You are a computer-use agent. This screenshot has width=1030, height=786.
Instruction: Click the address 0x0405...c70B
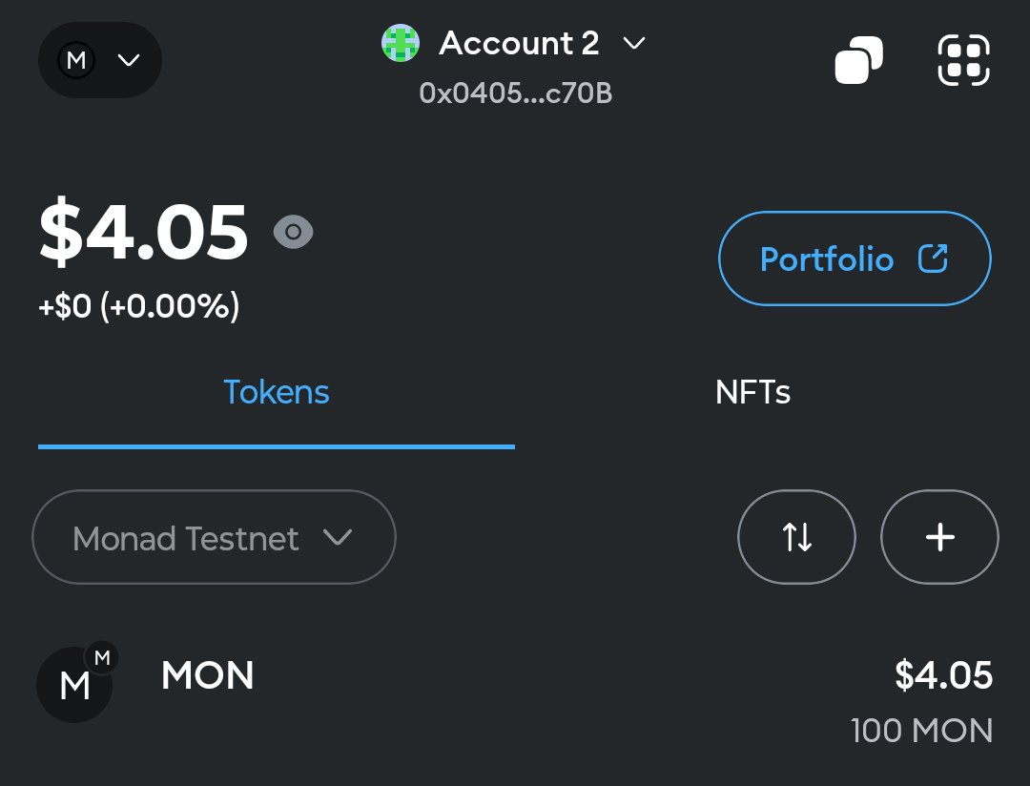click(x=516, y=93)
